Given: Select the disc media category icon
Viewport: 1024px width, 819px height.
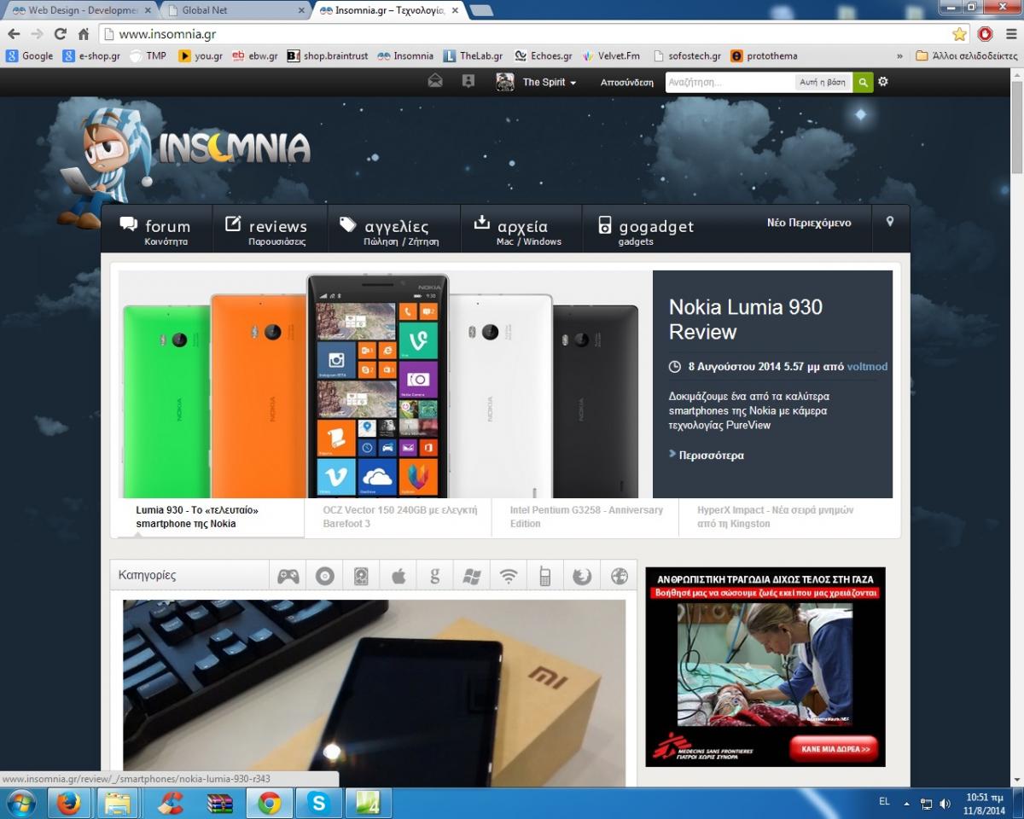Looking at the screenshot, I should [x=324, y=576].
